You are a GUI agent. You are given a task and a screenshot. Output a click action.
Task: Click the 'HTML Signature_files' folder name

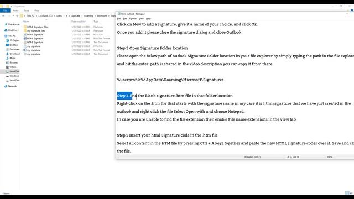[38, 27]
